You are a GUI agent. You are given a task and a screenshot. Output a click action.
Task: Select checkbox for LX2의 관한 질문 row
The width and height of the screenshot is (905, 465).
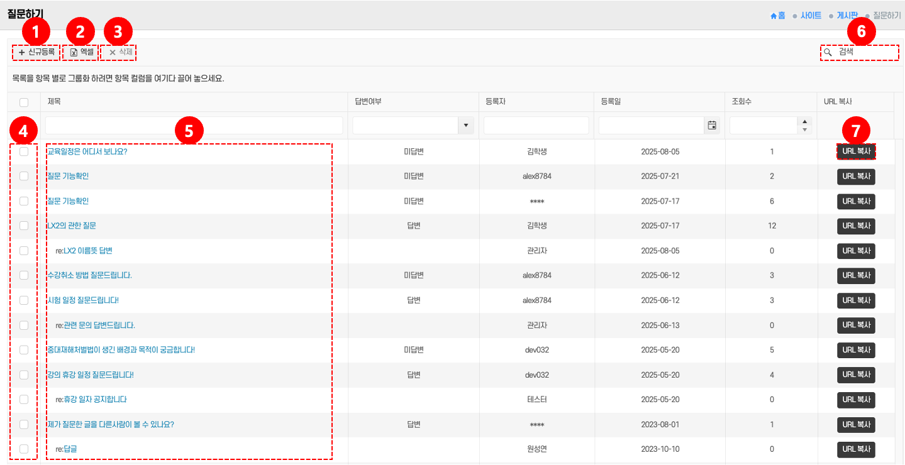point(24,226)
